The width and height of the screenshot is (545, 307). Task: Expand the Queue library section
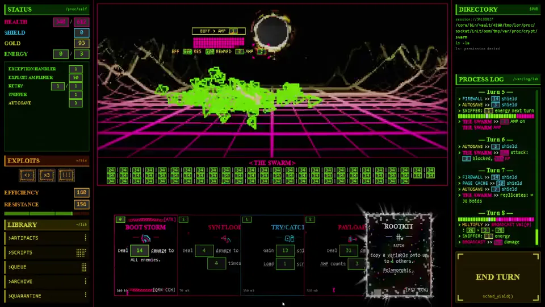click(47, 267)
